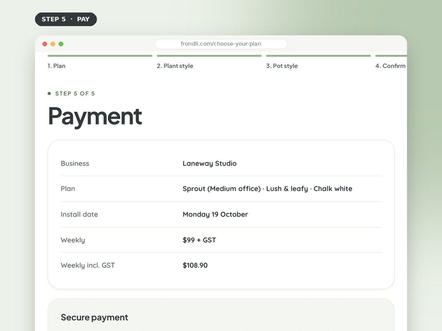Screen dimensions: 442x331
Task: Select the Payment heading
Action: point(95,116)
